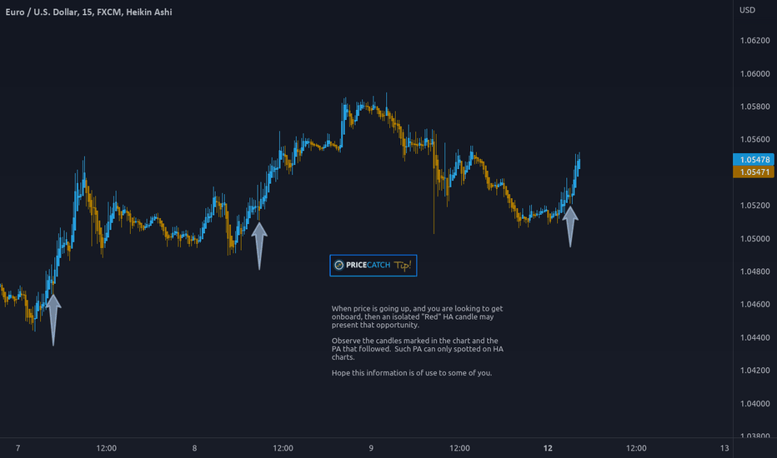Click date 7 on the time axis
777x458 pixels.
tap(18, 448)
